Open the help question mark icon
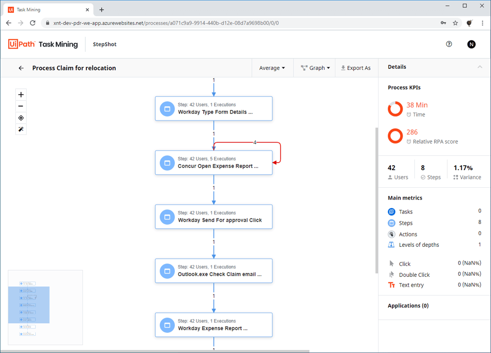Screen dimensions: 491x353 [x=449, y=44]
